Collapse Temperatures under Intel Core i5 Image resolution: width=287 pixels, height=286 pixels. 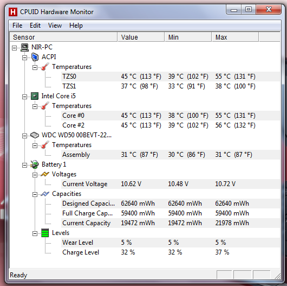[x=35, y=106]
